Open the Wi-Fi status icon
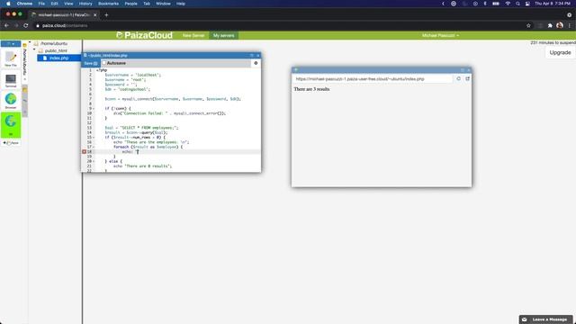Screen dimensions: 576x324 (508, 4)
